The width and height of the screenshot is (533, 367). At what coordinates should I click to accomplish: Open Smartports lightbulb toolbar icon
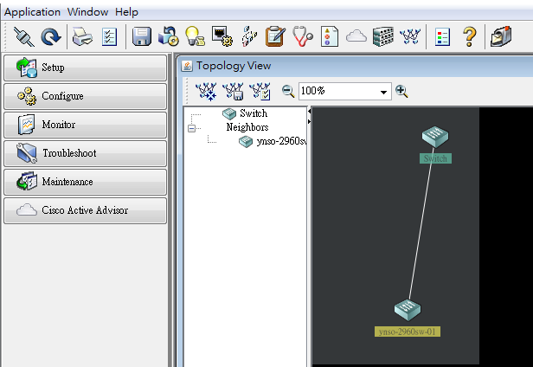point(195,36)
